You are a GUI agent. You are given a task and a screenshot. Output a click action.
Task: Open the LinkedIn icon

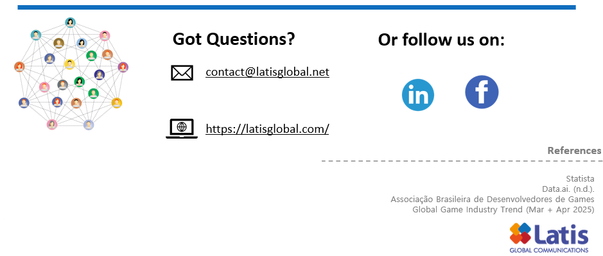(x=418, y=95)
